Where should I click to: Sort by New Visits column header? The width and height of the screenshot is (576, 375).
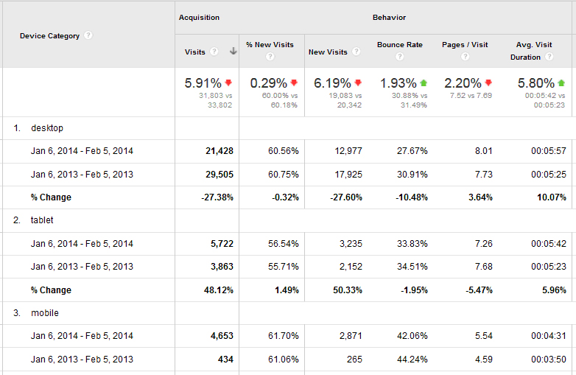(328, 52)
